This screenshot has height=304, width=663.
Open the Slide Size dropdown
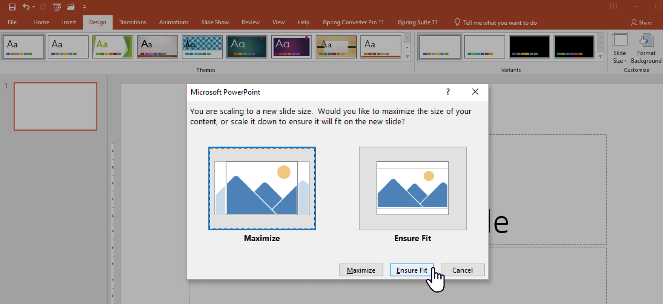620,49
